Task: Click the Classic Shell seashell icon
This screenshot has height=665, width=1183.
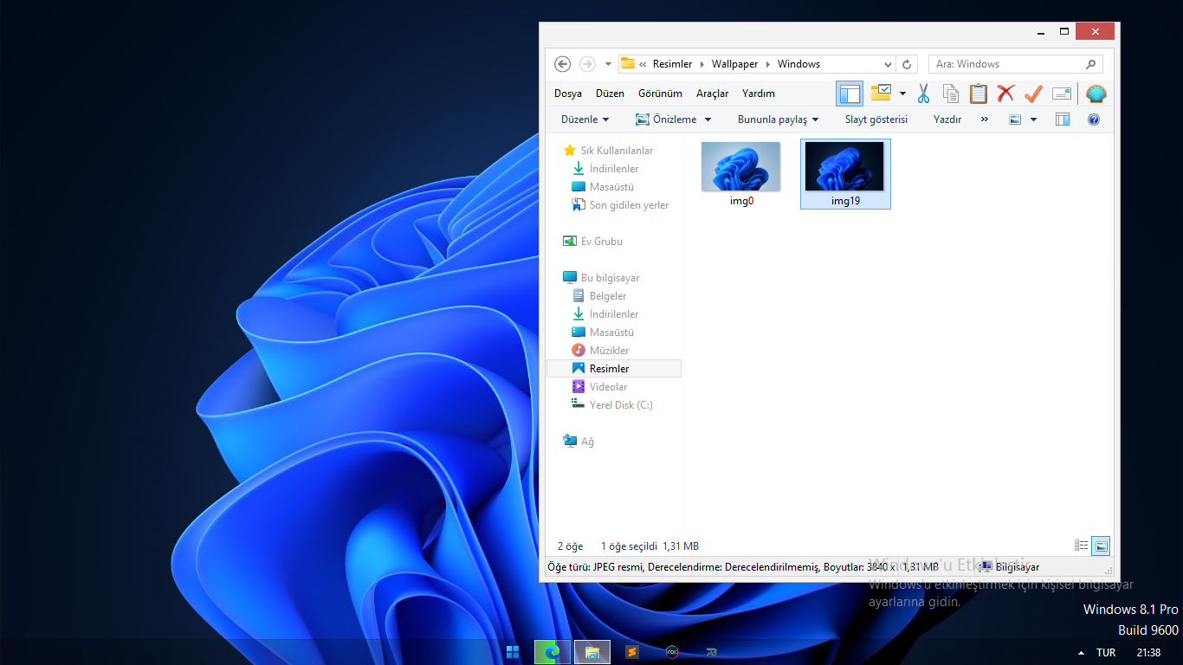Action: pyautogui.click(x=1096, y=94)
